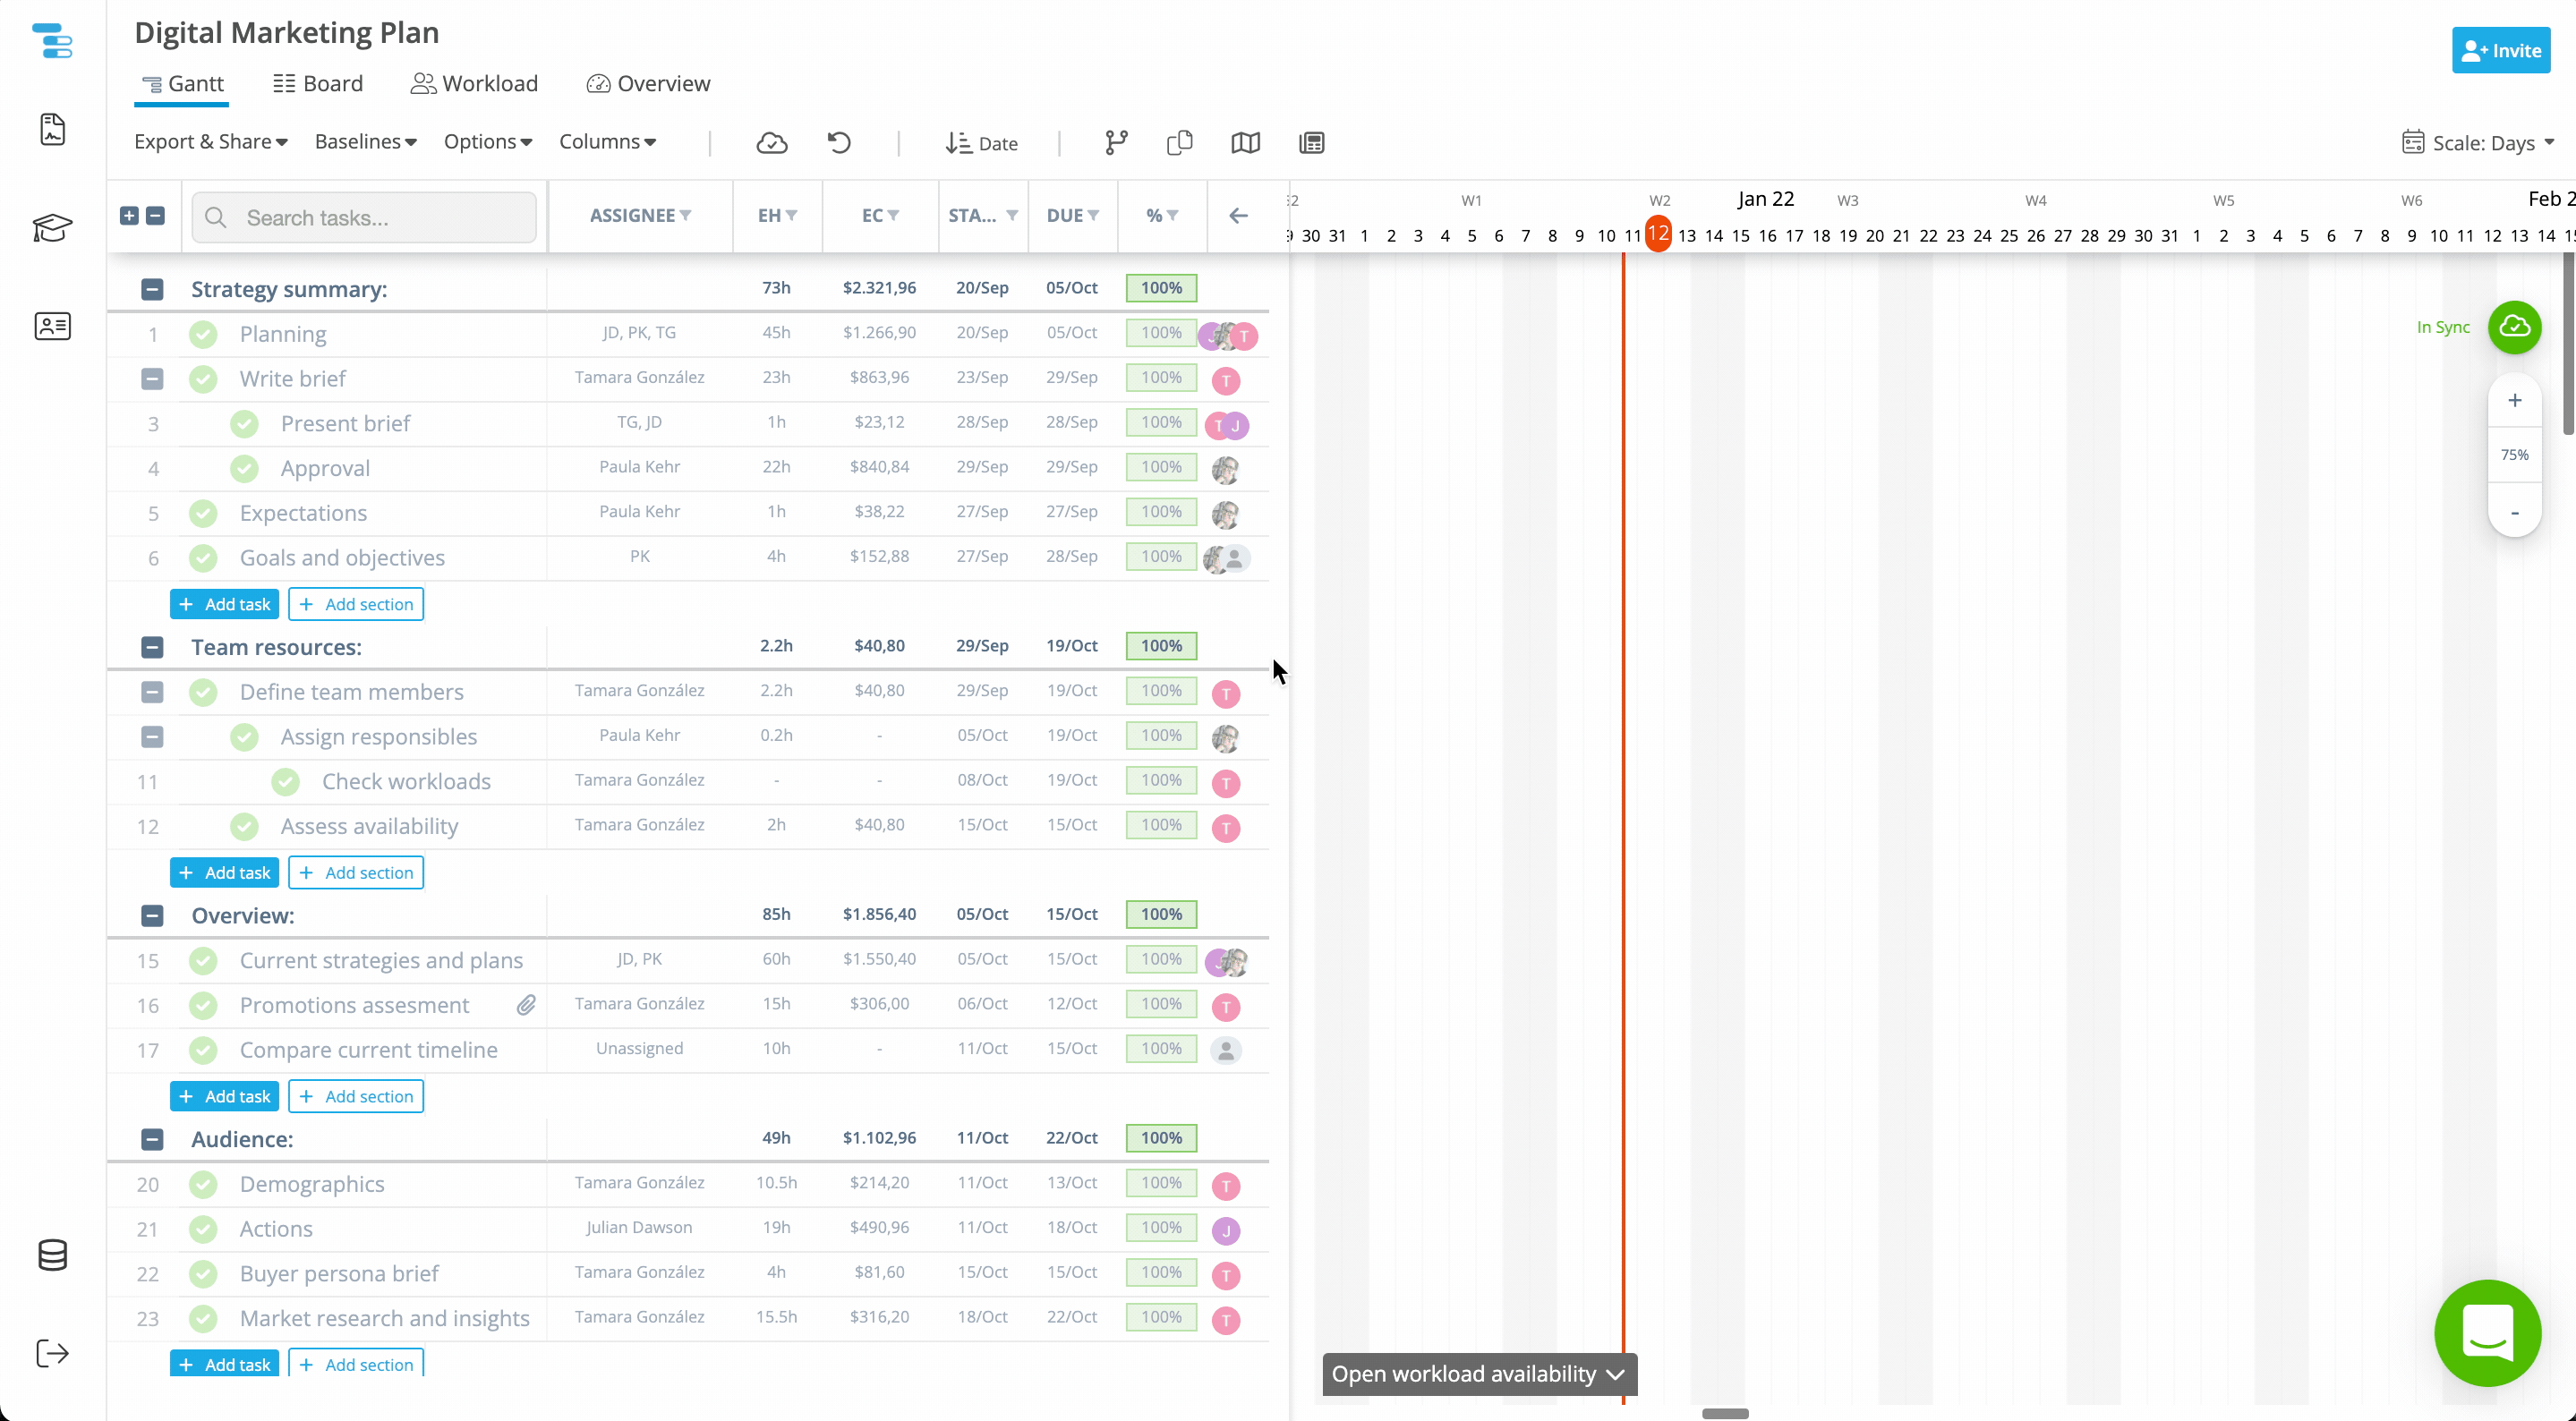Click the undo arrow icon in toolbar
Screen dimensions: 2576x1421
click(839, 143)
